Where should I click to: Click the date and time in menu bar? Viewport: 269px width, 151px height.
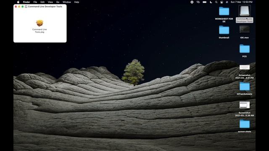click(241, 2)
